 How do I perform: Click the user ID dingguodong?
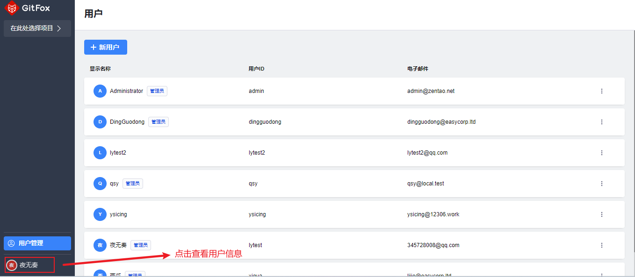tap(265, 122)
